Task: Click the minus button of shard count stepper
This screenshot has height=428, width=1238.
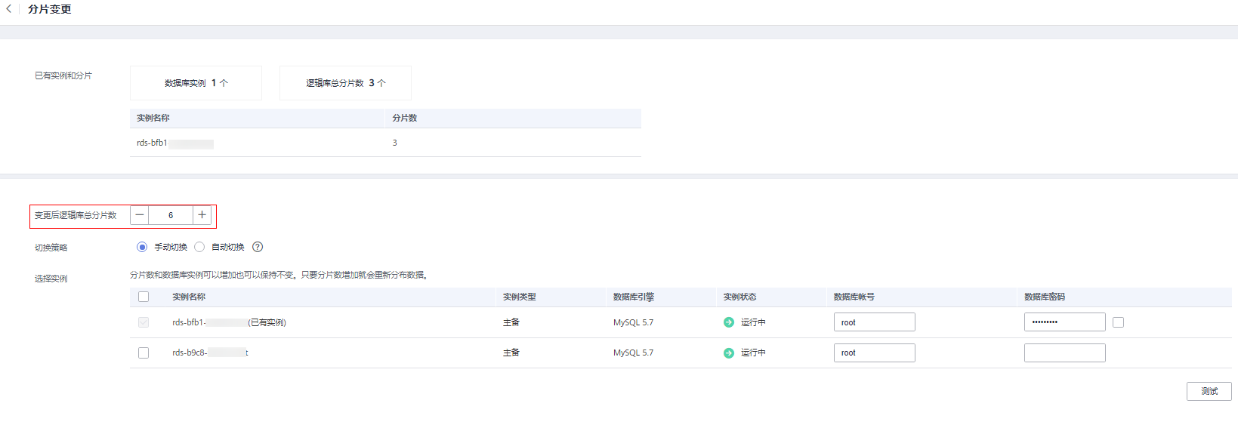Action: (x=140, y=215)
